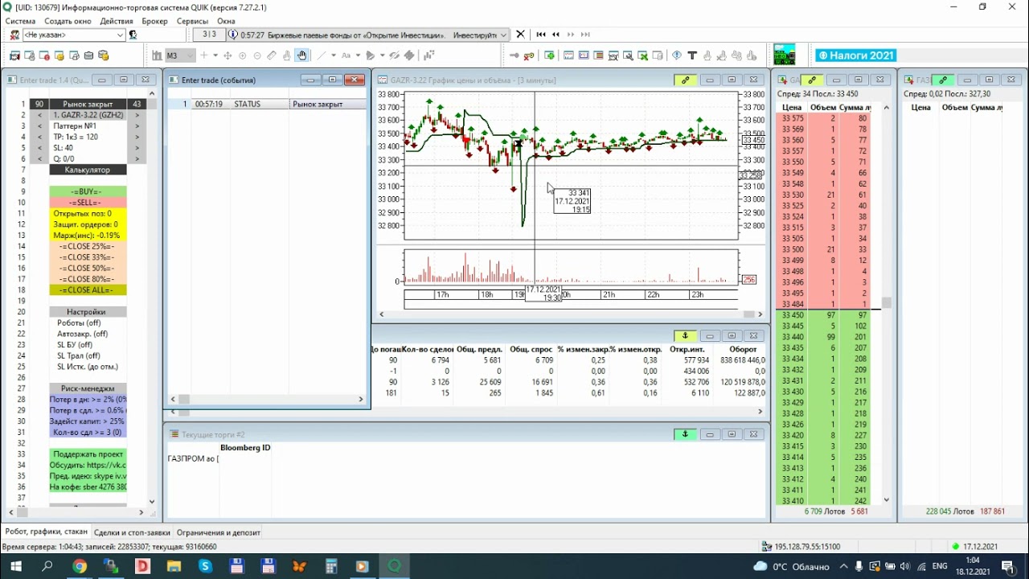Click the zoom in plus circle icon
Screen dimensions: 1029x579
click(243, 55)
